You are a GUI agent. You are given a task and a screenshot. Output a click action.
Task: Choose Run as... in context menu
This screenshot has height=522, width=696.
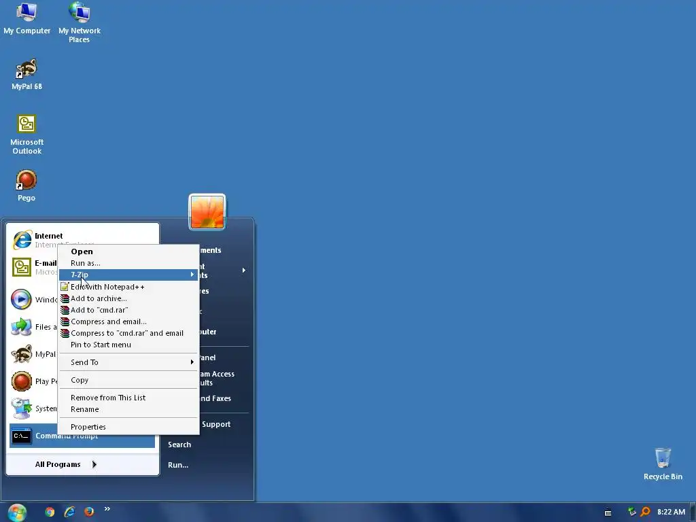pos(128,263)
